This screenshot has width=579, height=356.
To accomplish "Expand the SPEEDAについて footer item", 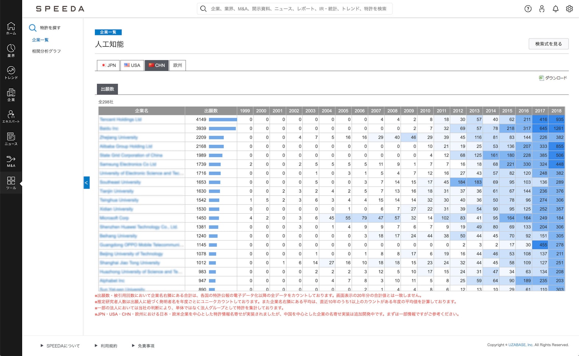I will (60, 346).
